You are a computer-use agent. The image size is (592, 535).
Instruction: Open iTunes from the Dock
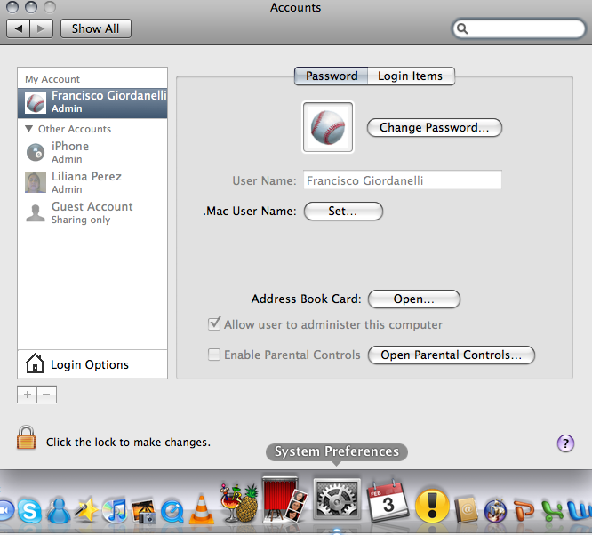[x=115, y=510]
